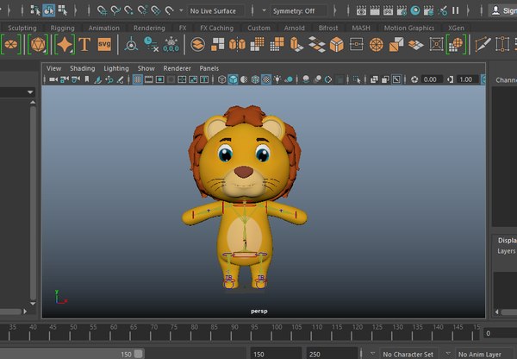
Task: Toggle viewport grid display icon
Action: tap(138, 79)
